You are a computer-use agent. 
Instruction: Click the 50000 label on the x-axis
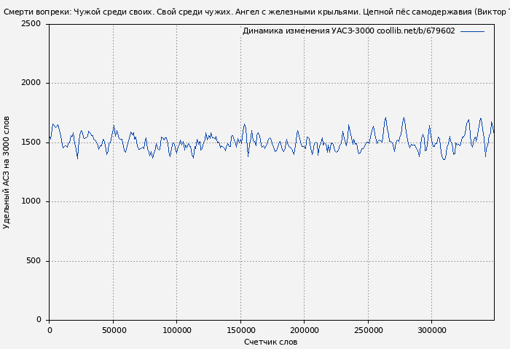click(x=113, y=330)
